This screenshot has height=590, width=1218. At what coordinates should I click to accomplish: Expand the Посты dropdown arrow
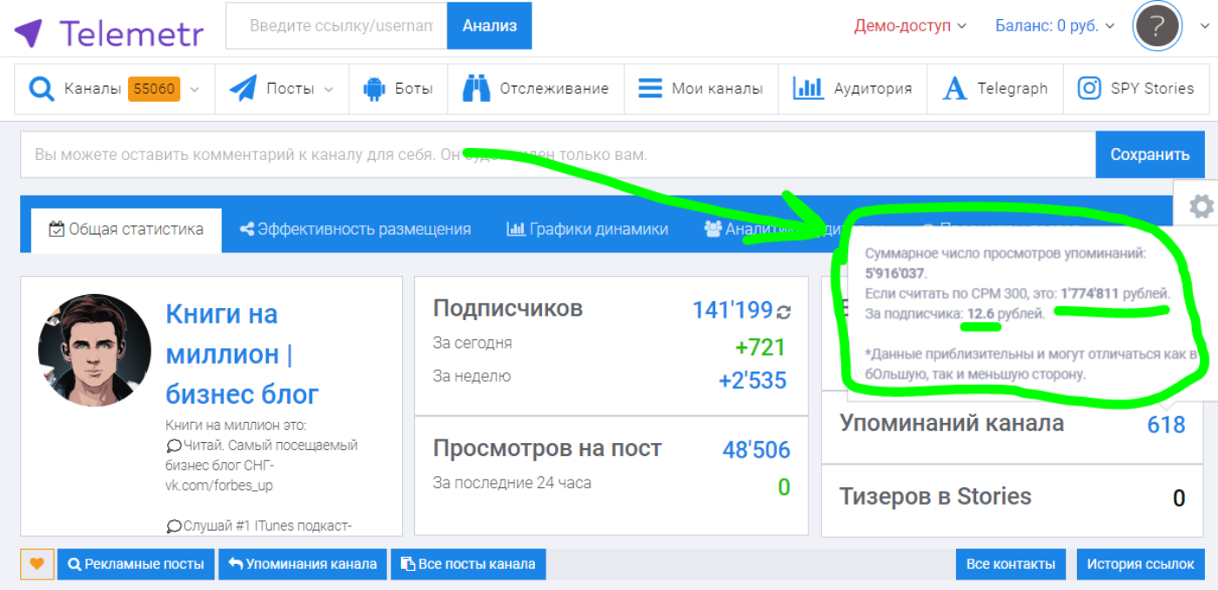click(329, 89)
